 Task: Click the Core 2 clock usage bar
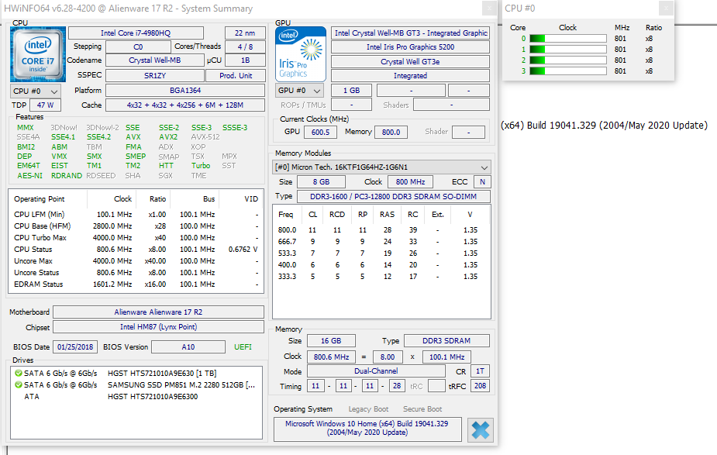point(568,60)
